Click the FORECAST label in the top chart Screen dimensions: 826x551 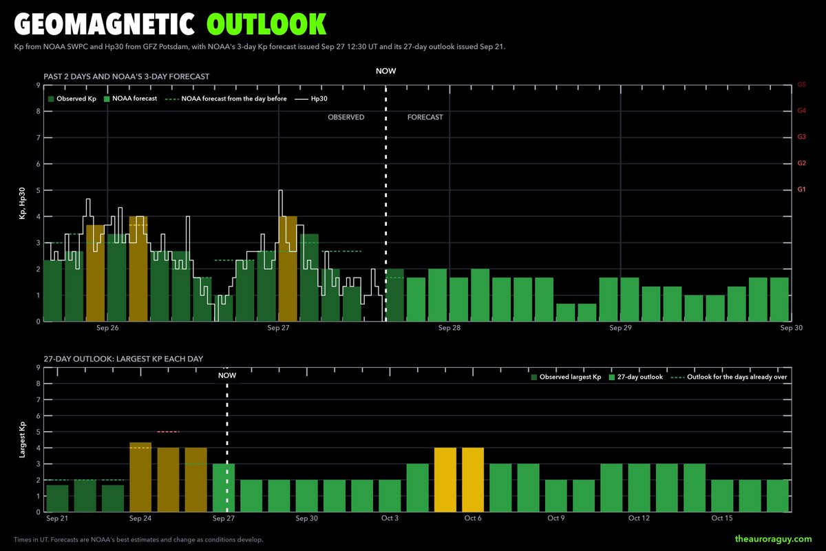[425, 117]
